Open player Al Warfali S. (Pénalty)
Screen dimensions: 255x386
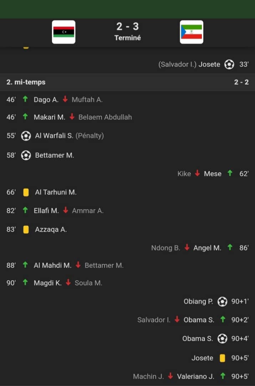69,136
